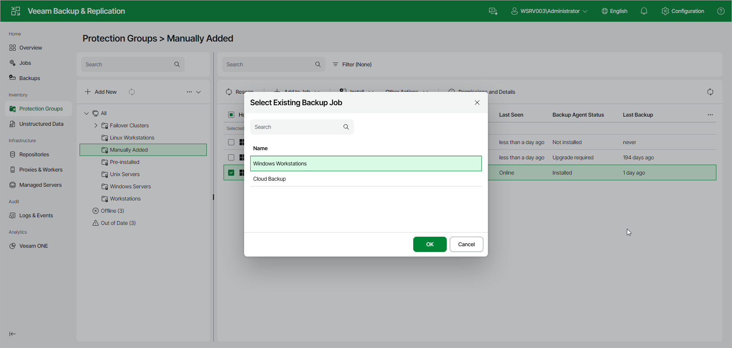
Task: Close the Select Existing Backup Job dialog
Action: [477, 103]
